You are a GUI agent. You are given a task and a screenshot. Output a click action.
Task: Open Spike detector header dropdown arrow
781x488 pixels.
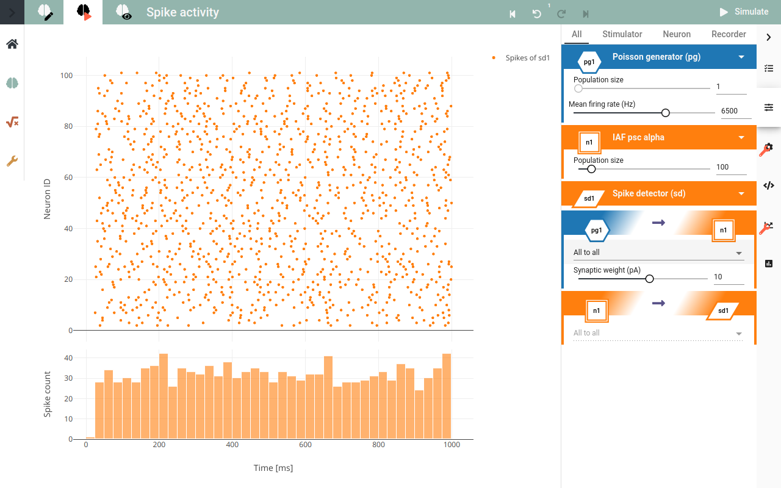pyautogui.click(x=741, y=193)
